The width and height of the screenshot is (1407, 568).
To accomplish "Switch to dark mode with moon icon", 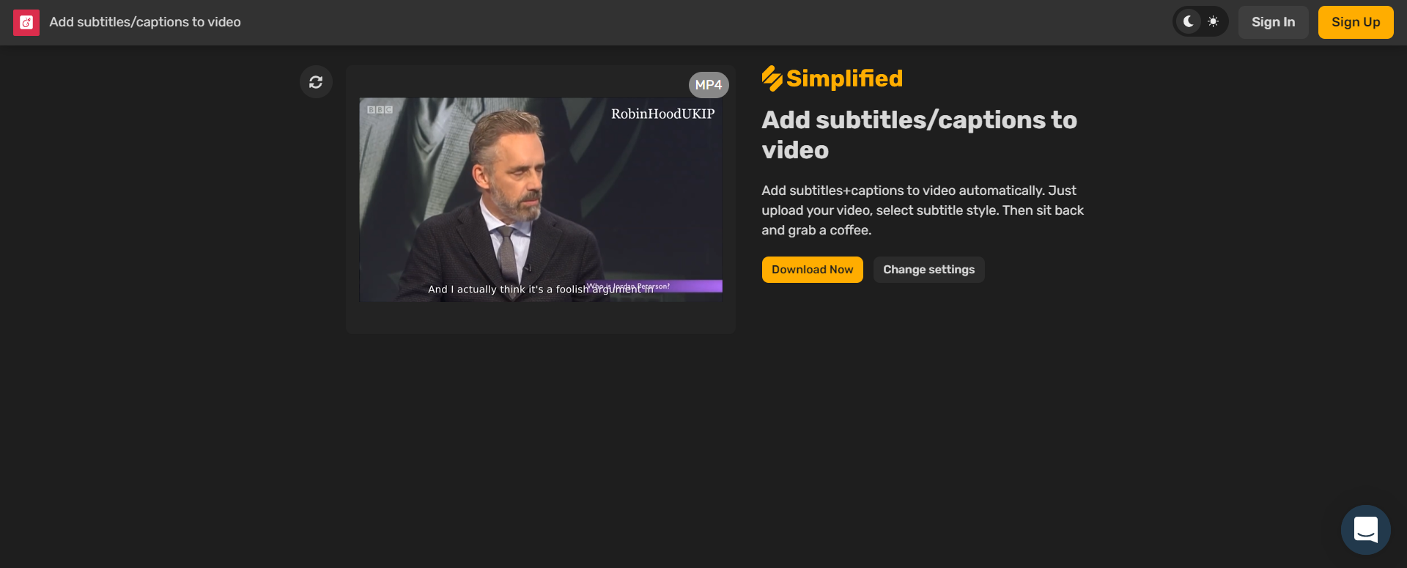I will [1189, 22].
